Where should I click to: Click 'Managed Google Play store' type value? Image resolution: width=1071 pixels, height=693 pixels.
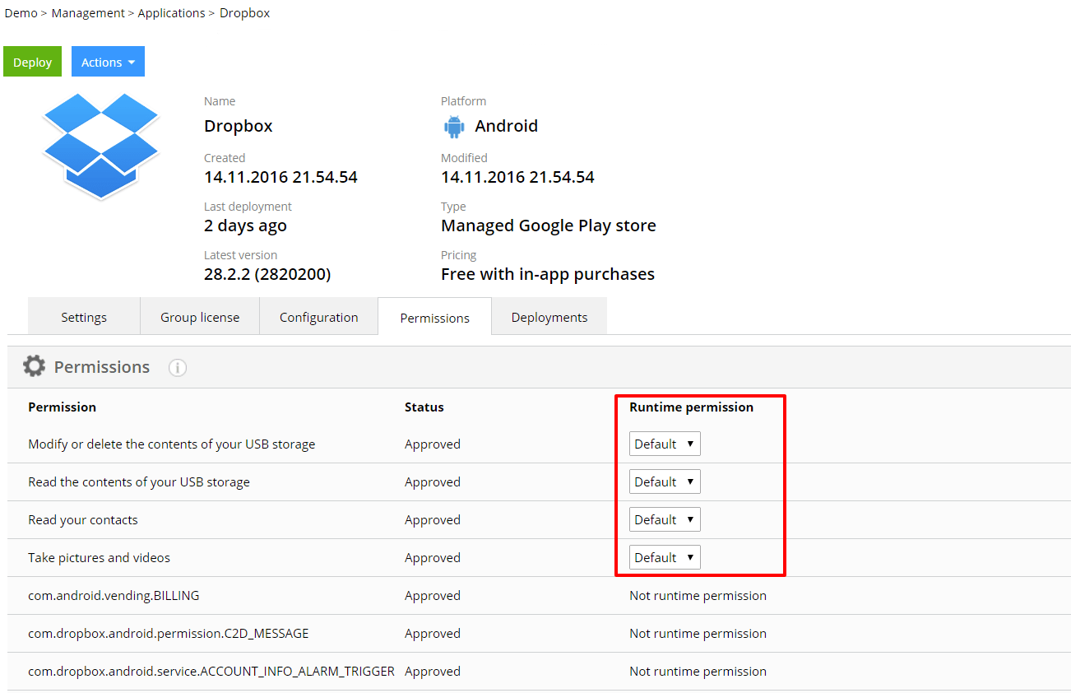pyautogui.click(x=549, y=226)
